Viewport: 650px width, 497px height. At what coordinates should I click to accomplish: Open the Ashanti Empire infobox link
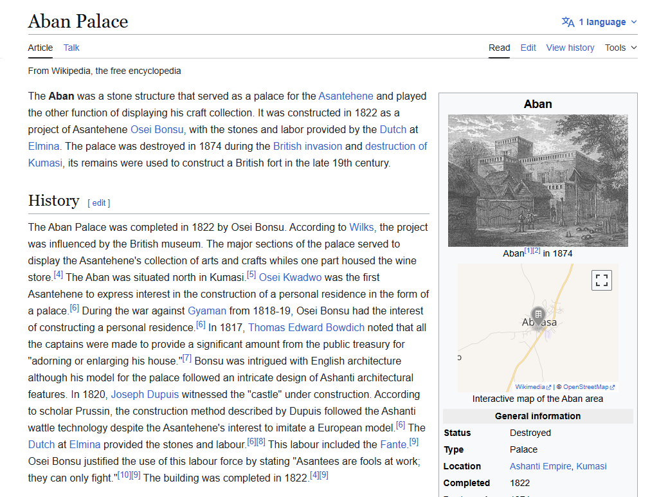coord(540,466)
